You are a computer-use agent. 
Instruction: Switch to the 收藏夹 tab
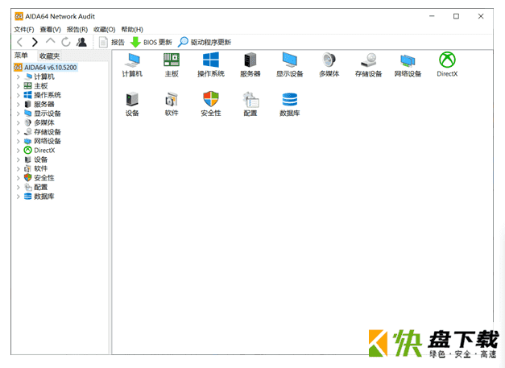(x=49, y=56)
